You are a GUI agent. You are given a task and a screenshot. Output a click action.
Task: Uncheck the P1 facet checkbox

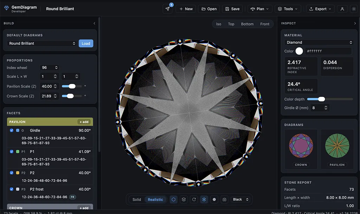click(12, 151)
